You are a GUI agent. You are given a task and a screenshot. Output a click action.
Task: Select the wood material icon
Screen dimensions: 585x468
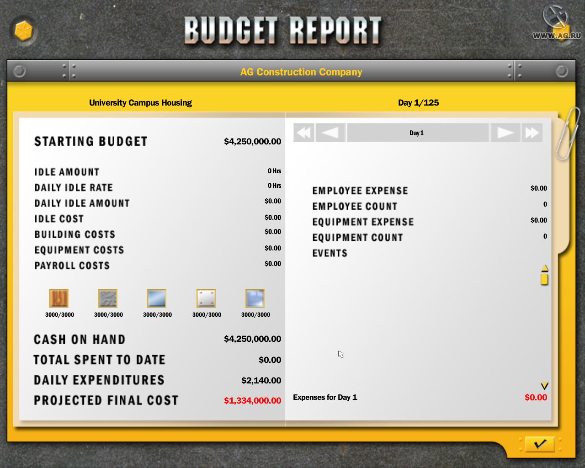[59, 298]
